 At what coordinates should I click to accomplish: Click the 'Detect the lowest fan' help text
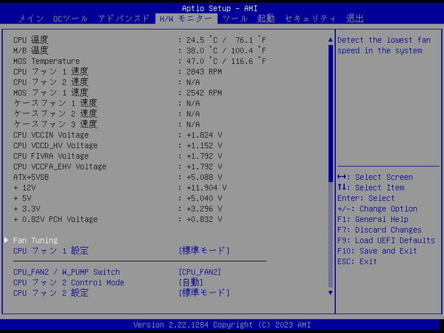383,40
